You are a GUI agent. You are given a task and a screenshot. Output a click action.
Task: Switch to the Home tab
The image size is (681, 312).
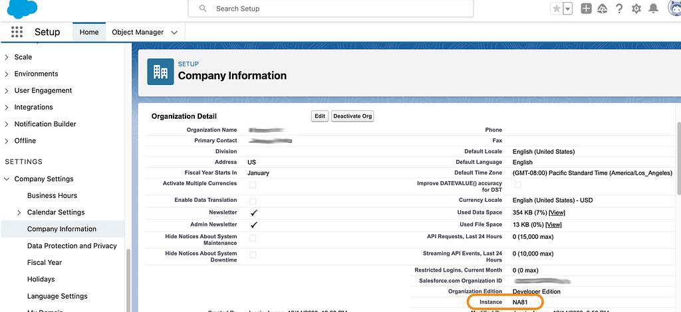(89, 32)
